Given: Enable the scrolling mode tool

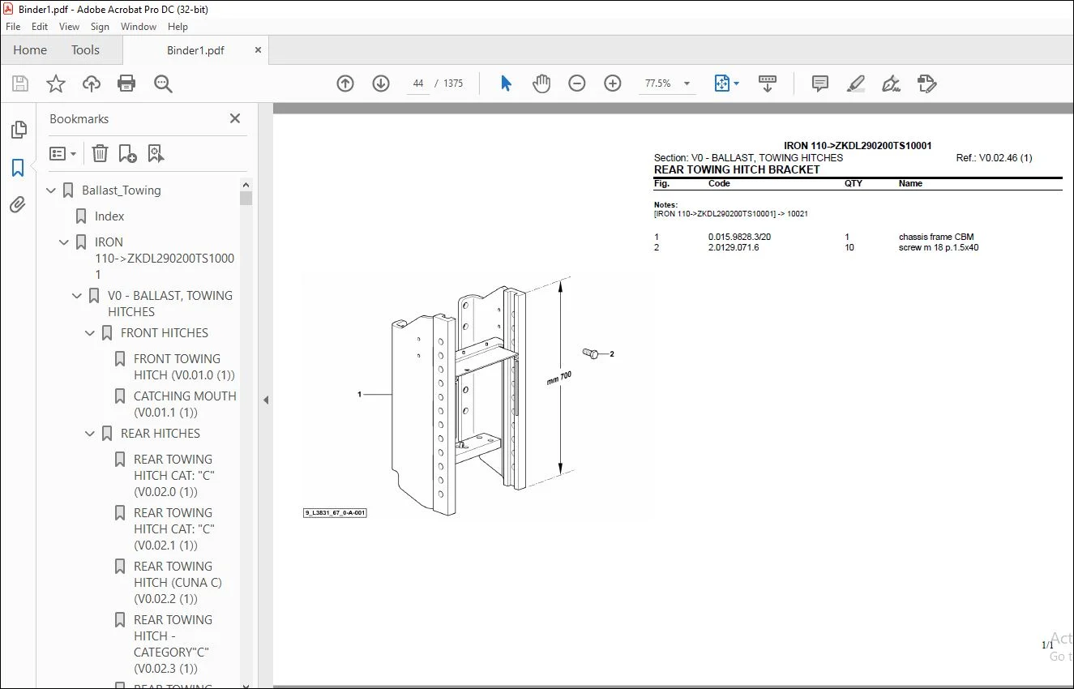Looking at the screenshot, I should (767, 83).
